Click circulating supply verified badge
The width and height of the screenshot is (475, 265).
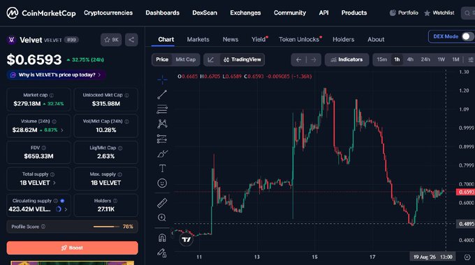[62, 201]
